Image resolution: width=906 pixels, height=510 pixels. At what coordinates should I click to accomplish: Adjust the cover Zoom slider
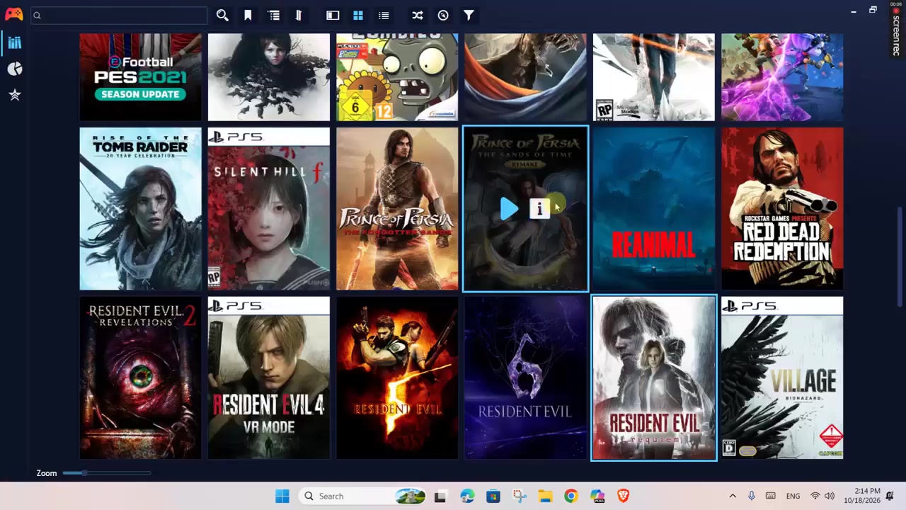pos(106,473)
